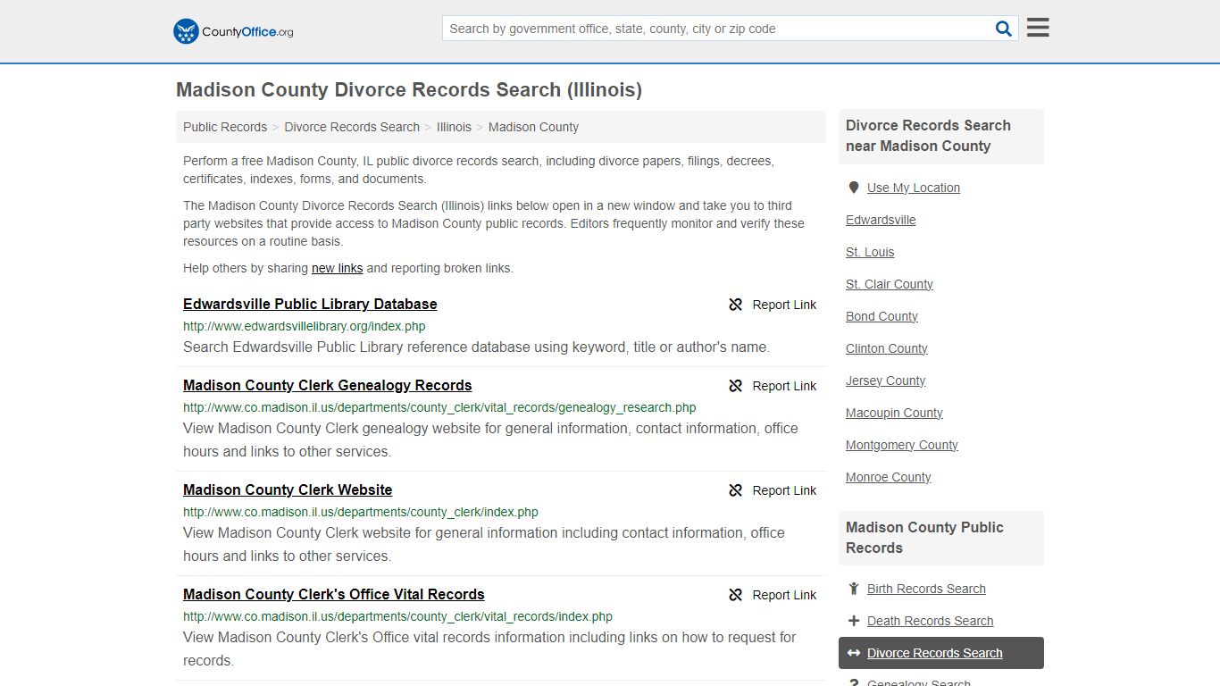This screenshot has width=1220, height=686.
Task: Click the page heading Madison County Divorce Records Search
Action: [x=409, y=89]
